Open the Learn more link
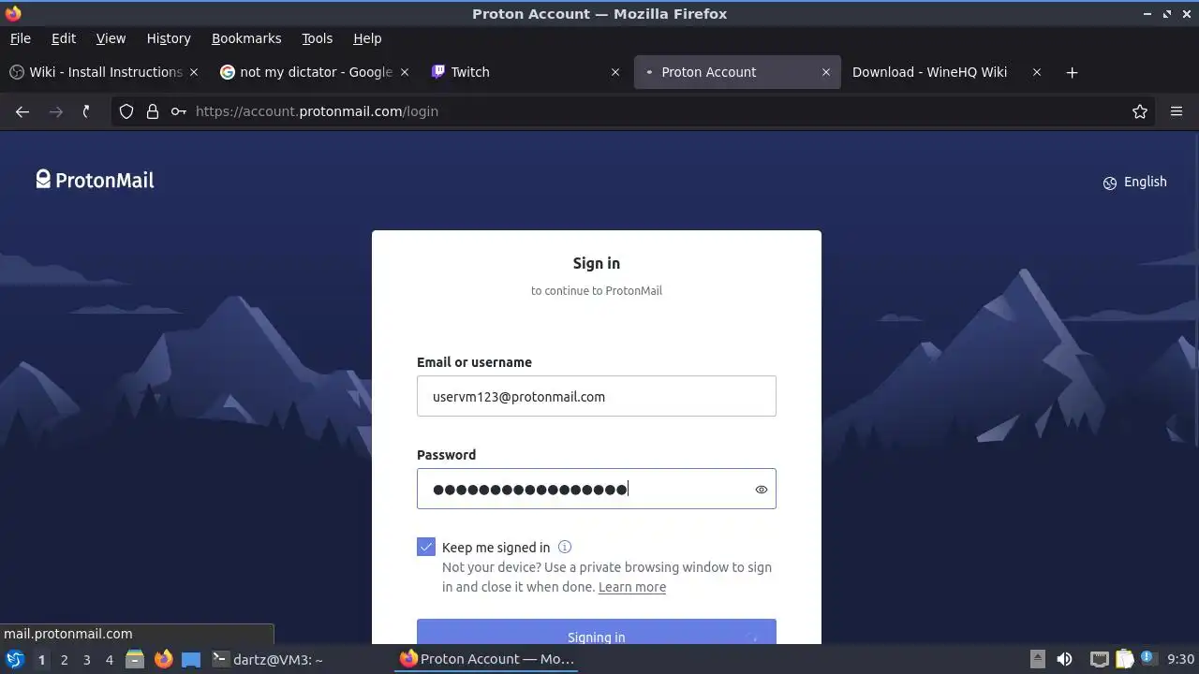This screenshot has width=1199, height=674. pos(632,587)
